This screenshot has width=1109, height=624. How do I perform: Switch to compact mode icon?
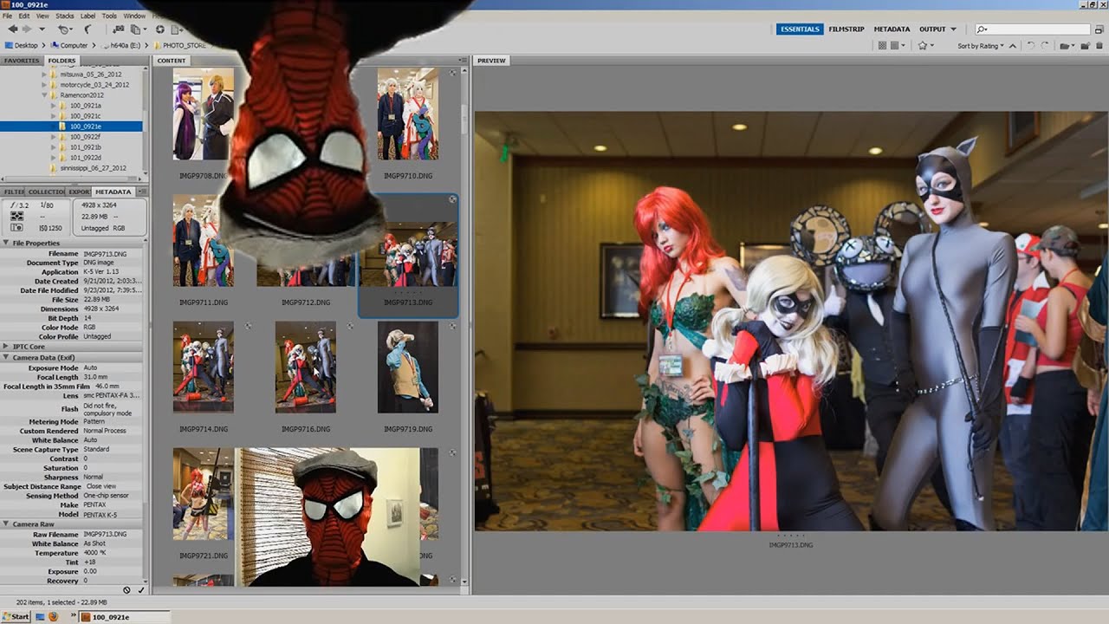[1101, 29]
